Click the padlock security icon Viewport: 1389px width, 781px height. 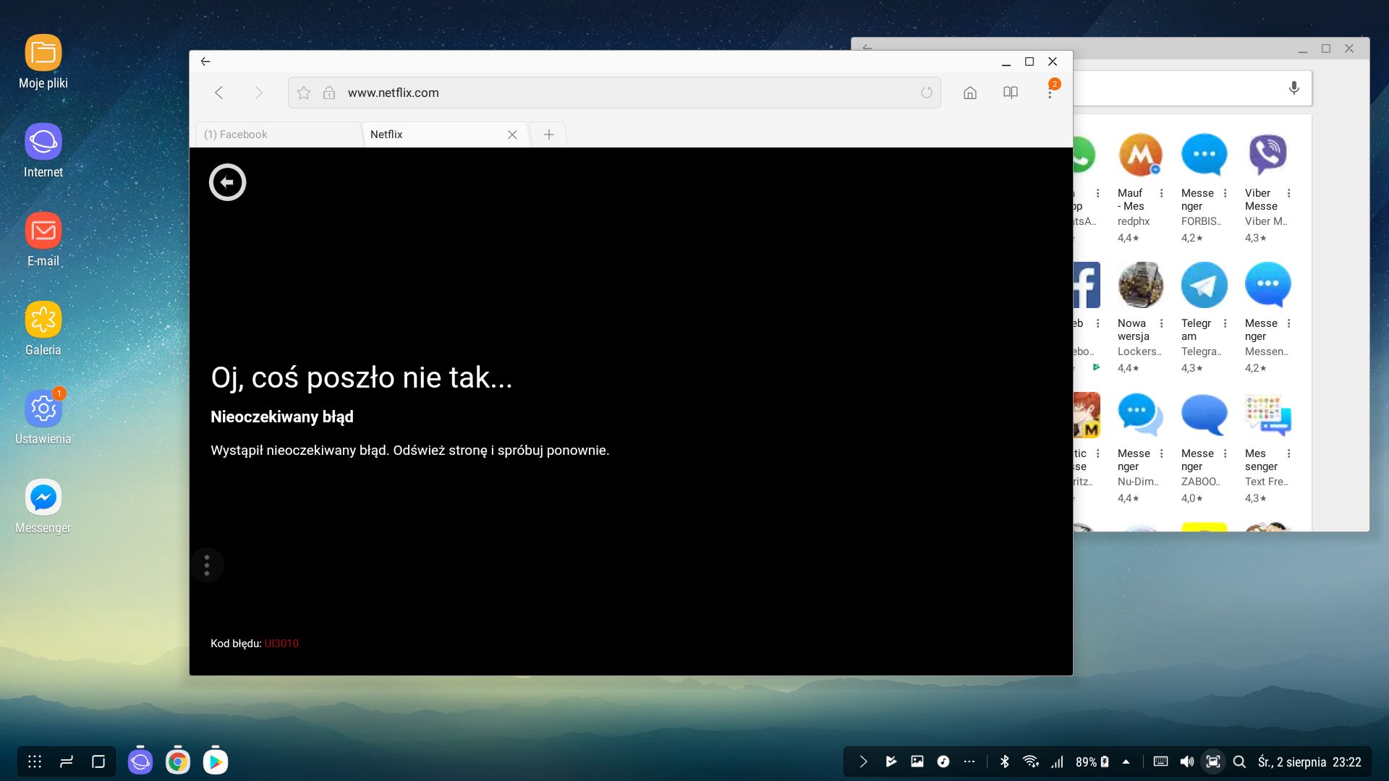coord(329,93)
